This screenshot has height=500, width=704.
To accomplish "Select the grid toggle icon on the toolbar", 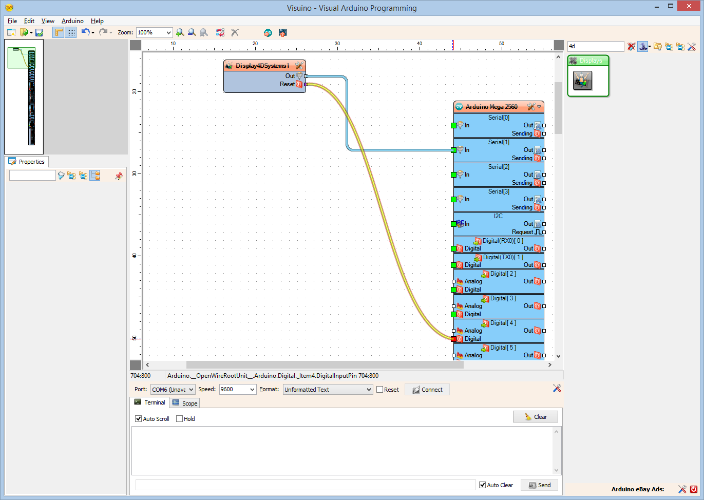I will click(x=70, y=32).
